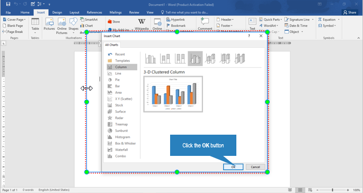Image resolution: width=363 pixels, height=193 pixels.
Task: Expand the Header dropdown
Action: tap(233, 20)
